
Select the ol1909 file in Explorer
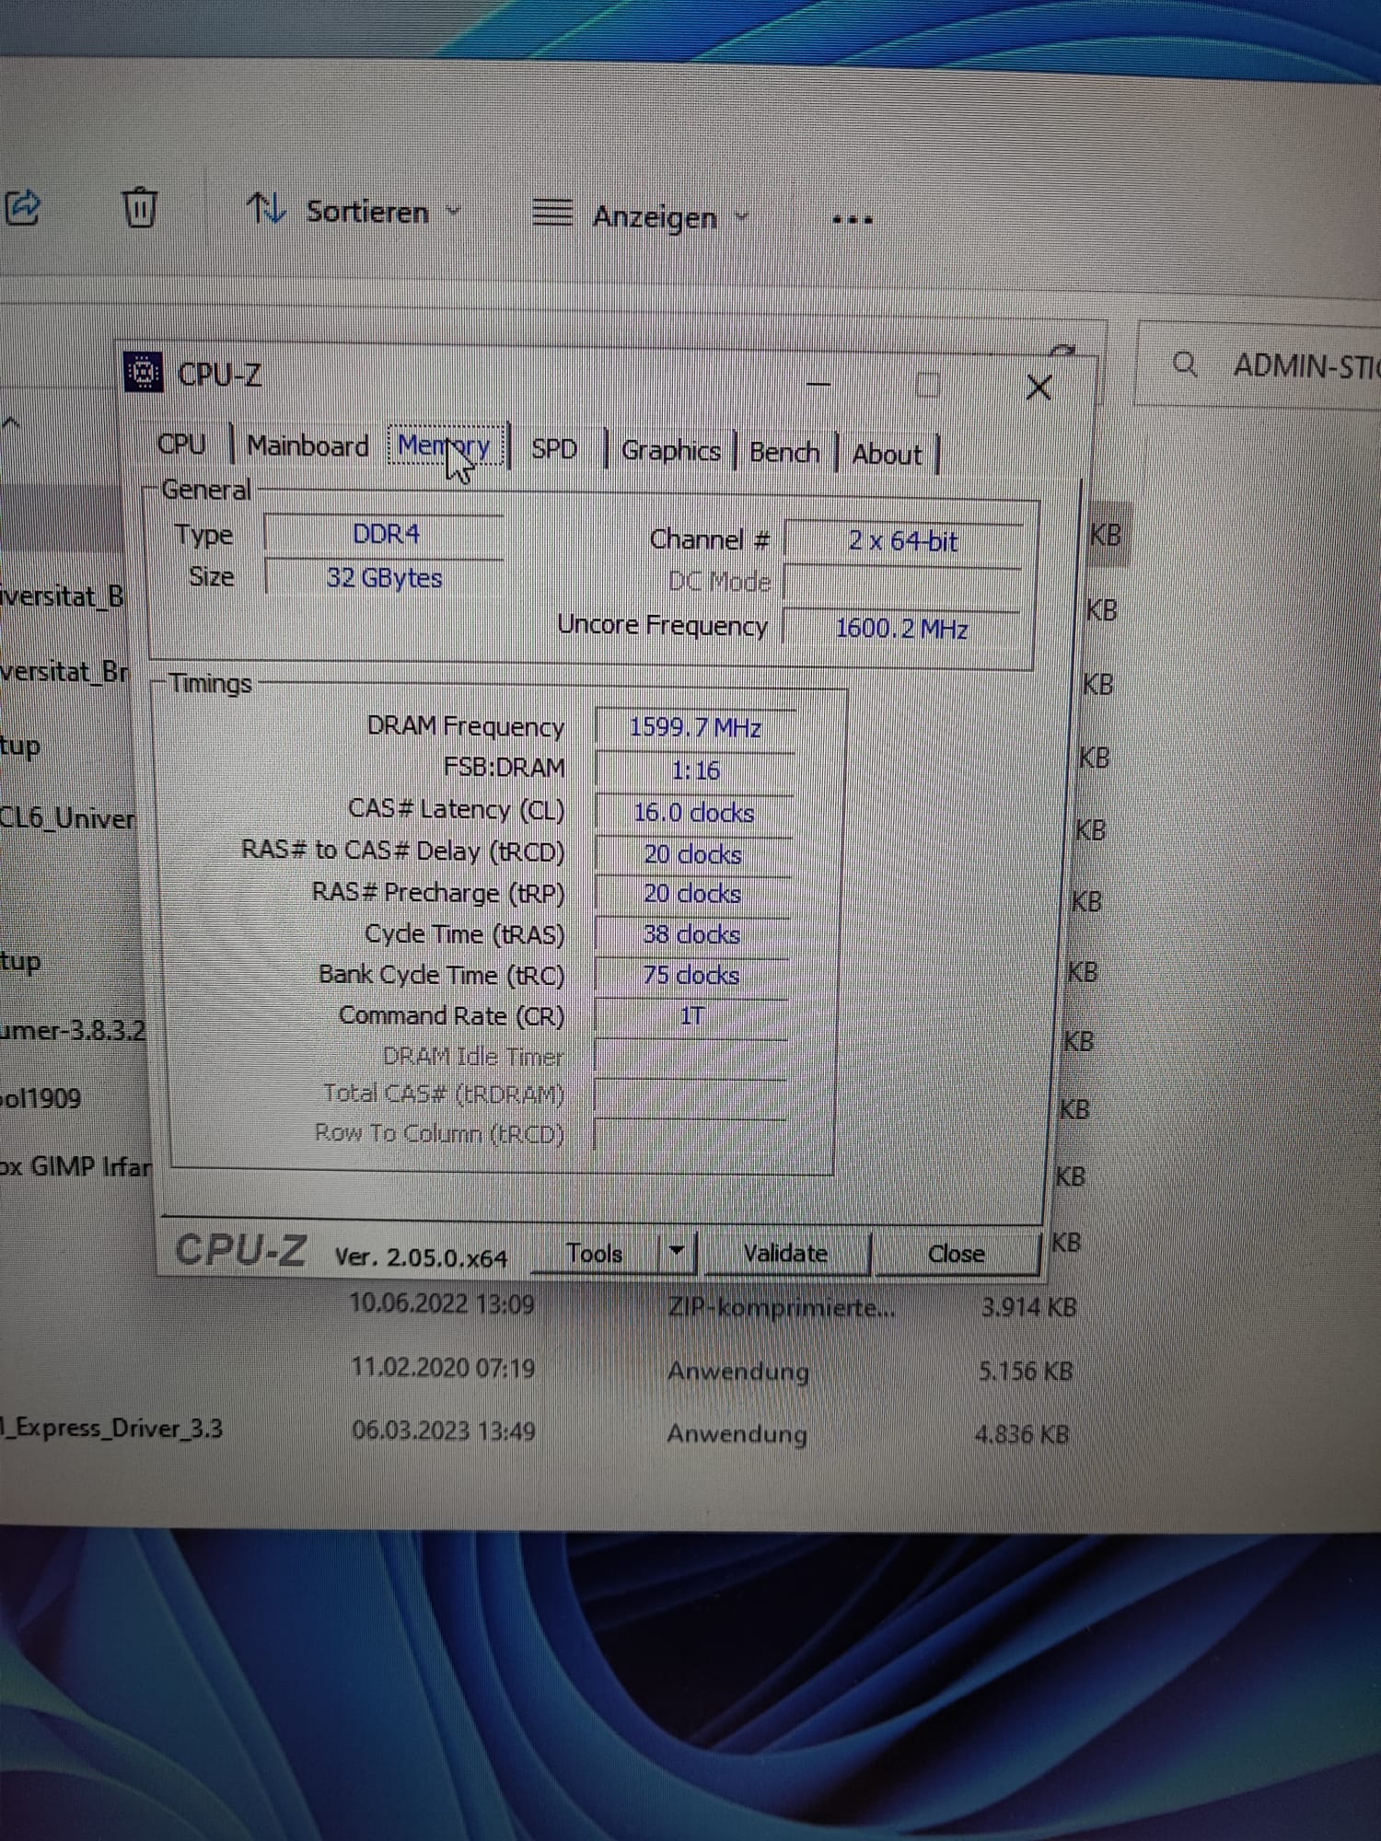pos(41,1098)
